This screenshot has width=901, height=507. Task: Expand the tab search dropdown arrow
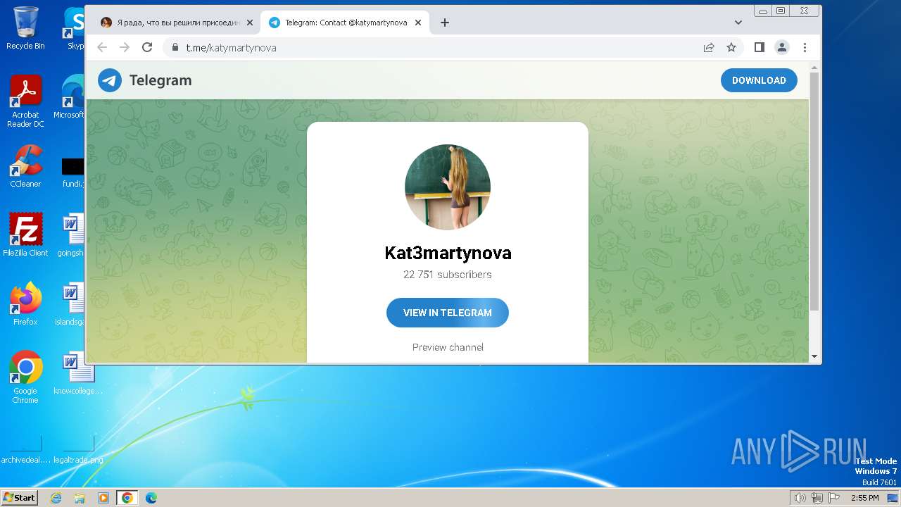pos(738,23)
